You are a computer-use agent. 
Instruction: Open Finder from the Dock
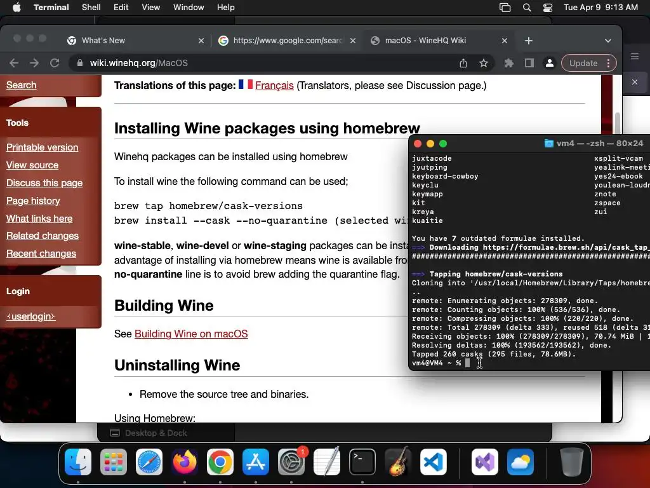click(x=78, y=462)
